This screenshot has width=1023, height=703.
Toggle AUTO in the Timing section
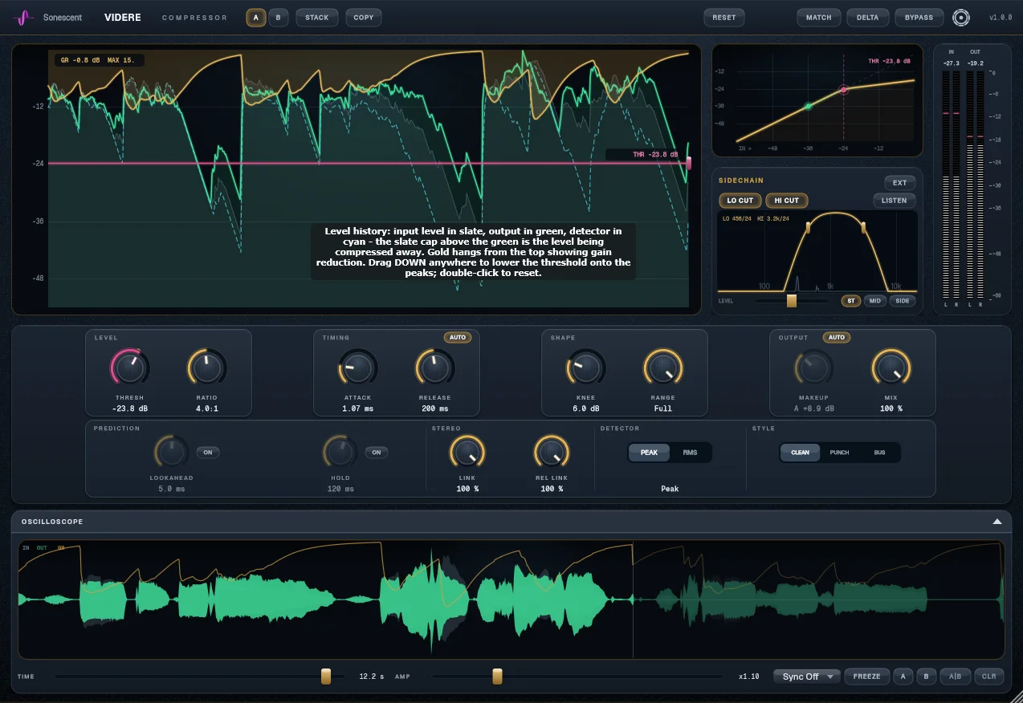point(458,337)
